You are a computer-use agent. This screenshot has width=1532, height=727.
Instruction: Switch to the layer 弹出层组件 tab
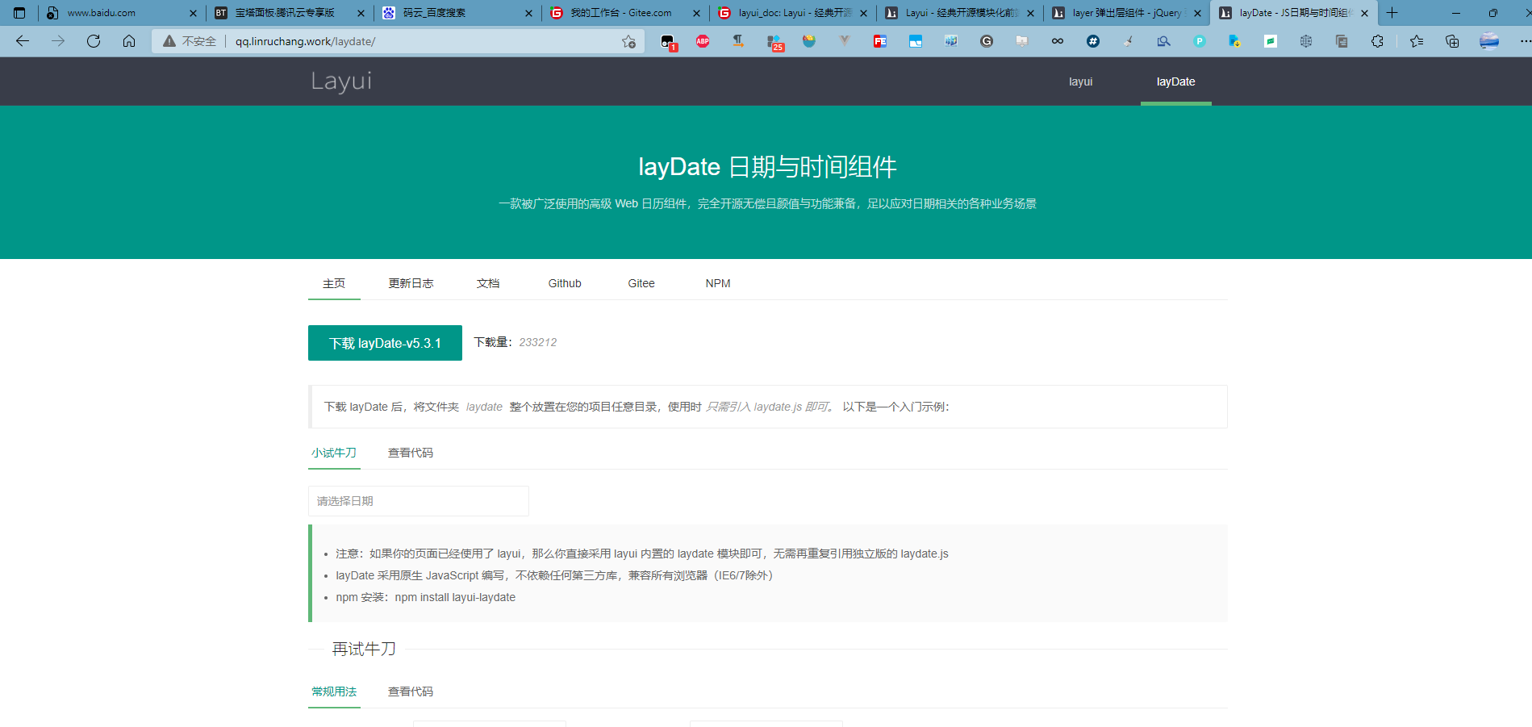click(1125, 13)
